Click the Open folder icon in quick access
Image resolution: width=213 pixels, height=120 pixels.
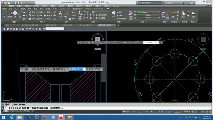12,3
